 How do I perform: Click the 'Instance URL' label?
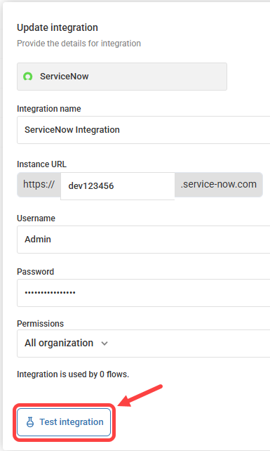point(41,164)
